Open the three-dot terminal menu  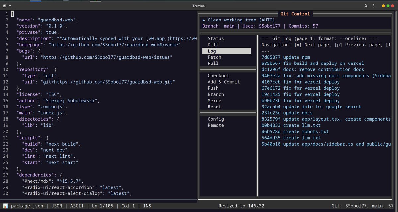374,6
